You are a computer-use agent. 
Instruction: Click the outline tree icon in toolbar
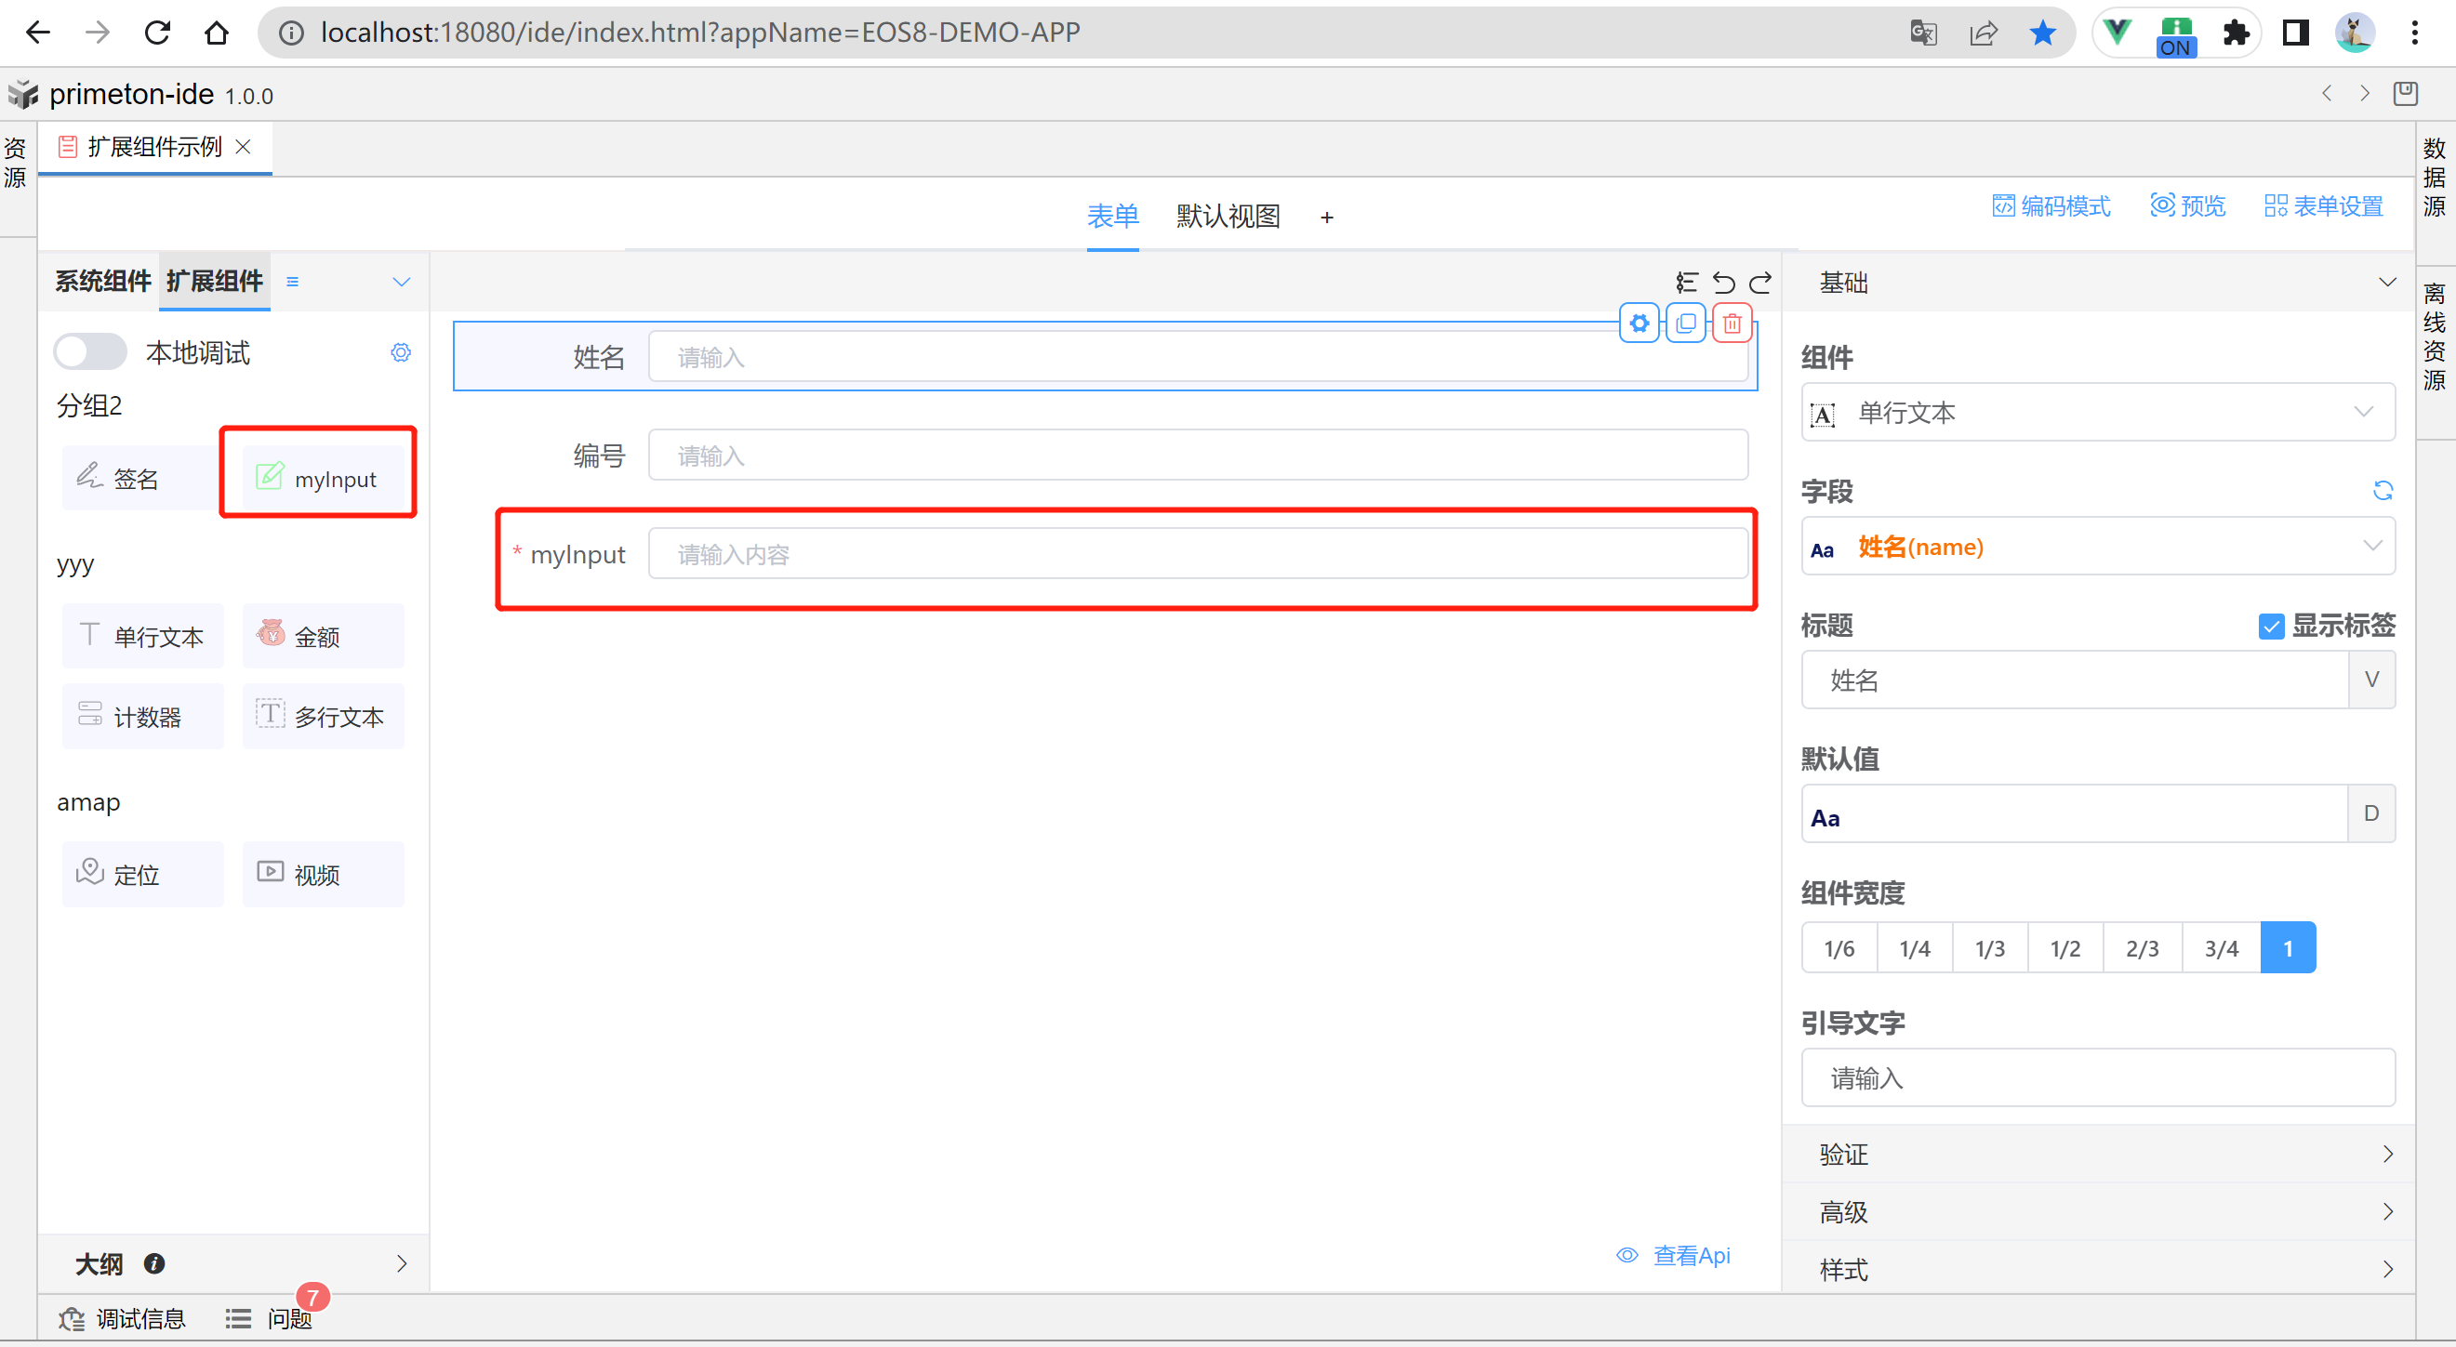(1687, 284)
